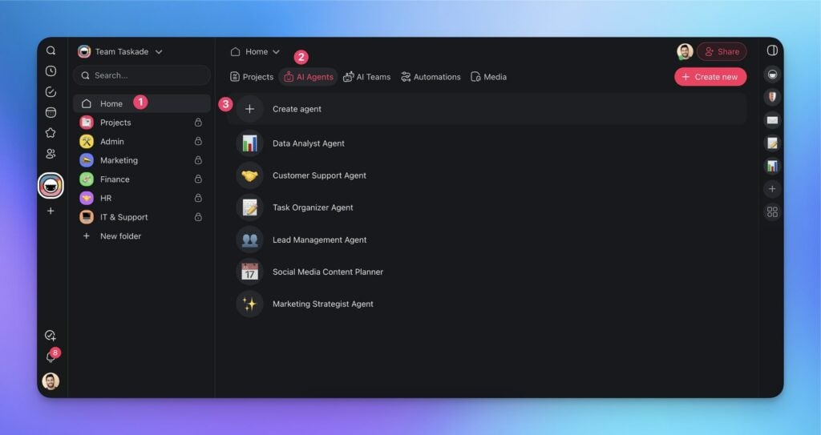Click the plus icon to add workspace

pos(51,211)
